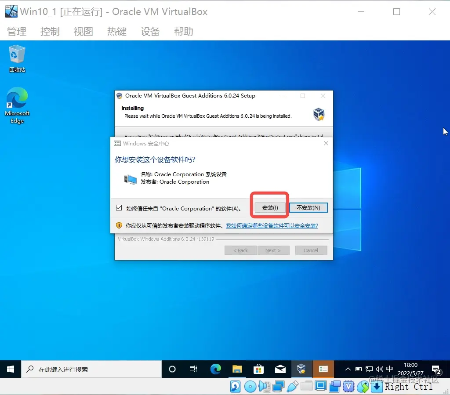Launch Edge from the guest taskbar
450x395 pixels.
215,369
